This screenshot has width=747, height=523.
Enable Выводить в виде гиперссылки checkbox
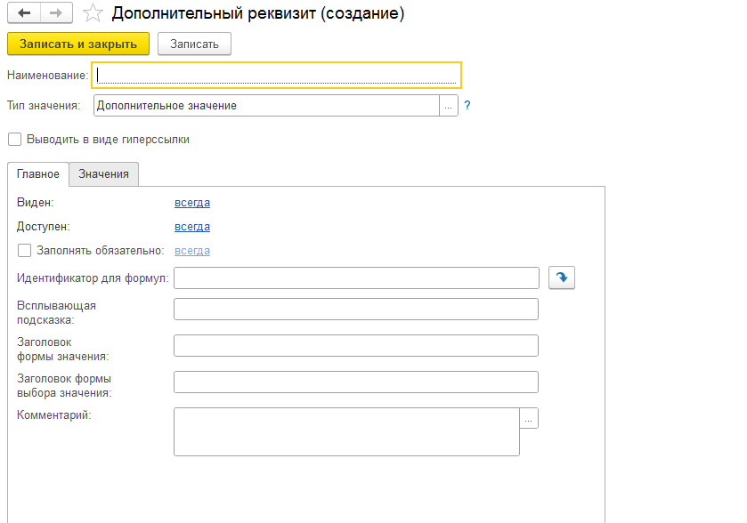coord(15,140)
